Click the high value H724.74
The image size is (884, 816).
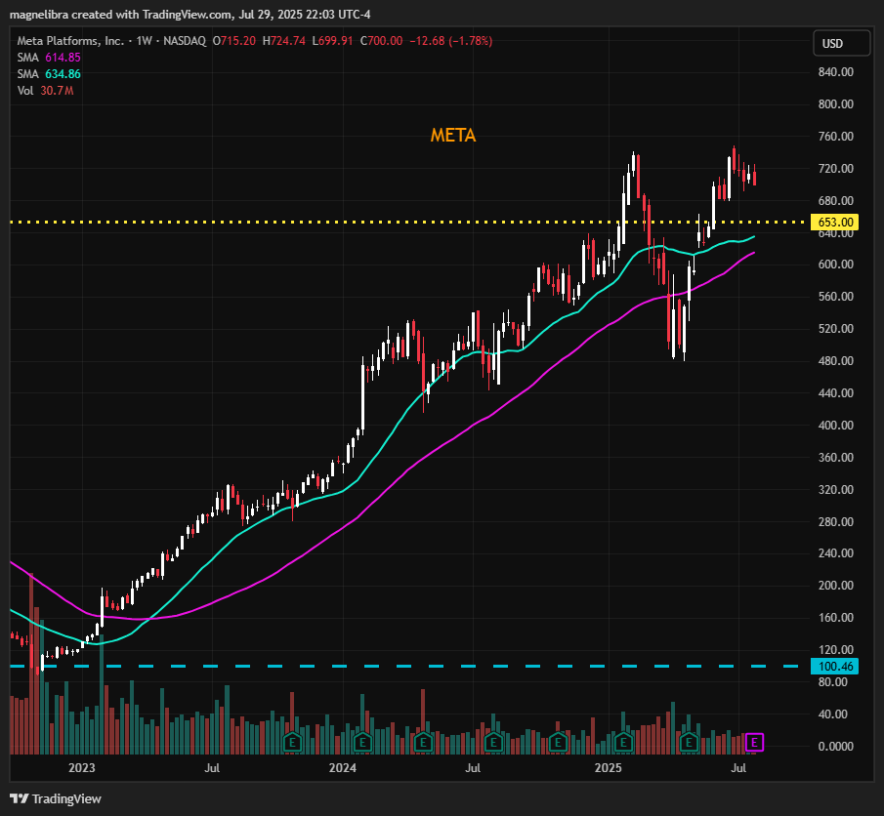(x=283, y=41)
